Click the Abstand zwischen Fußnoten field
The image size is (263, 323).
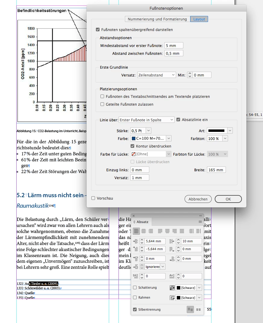tap(174, 53)
